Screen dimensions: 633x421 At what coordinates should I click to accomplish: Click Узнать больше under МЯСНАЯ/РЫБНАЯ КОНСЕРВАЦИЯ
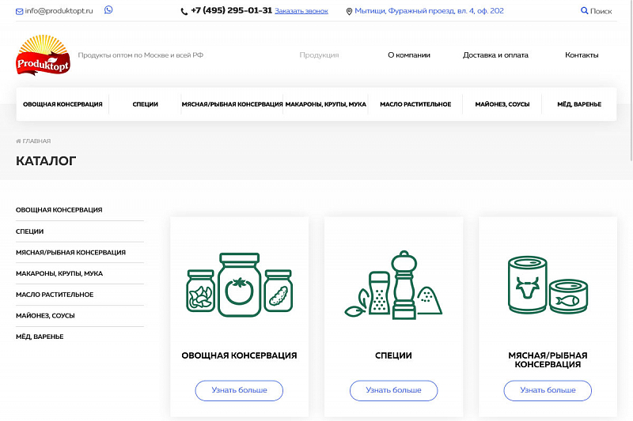(548, 390)
